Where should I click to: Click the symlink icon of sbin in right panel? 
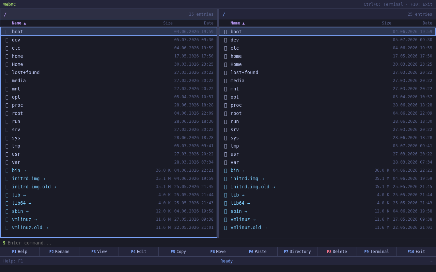225,211
